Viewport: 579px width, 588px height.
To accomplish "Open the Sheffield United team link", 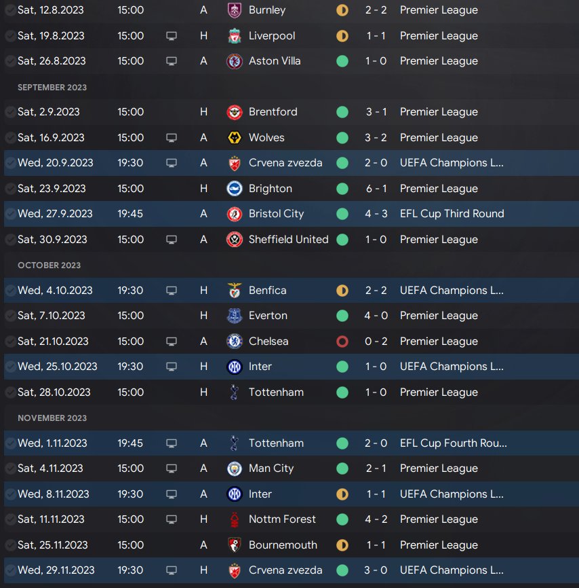I will tap(288, 240).
